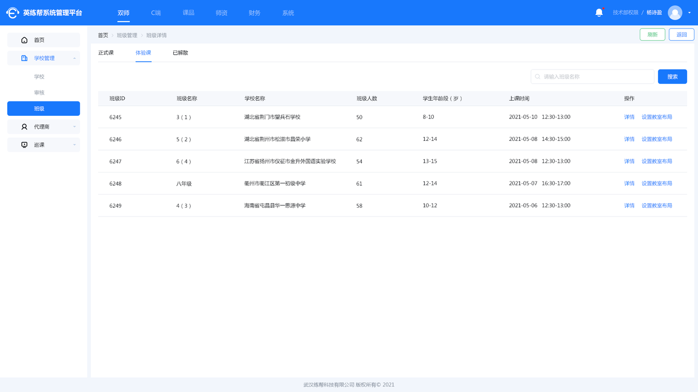Open the 师资 top menu

point(222,13)
